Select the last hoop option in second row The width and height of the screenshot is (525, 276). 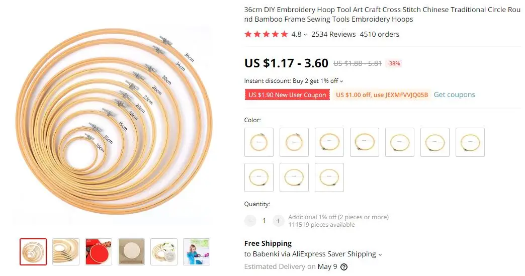(329, 177)
